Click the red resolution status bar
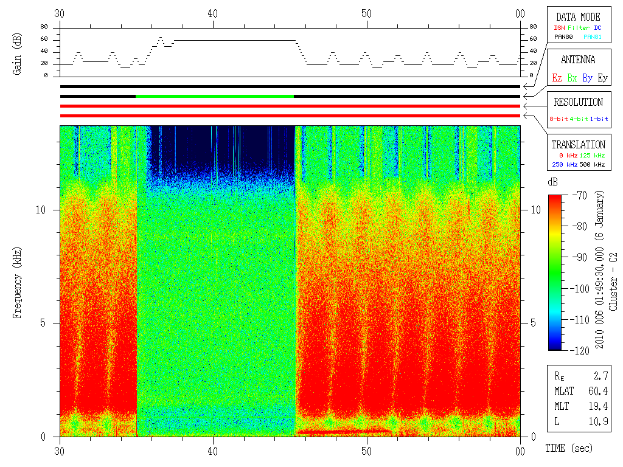623x467 pixels. click(290, 106)
